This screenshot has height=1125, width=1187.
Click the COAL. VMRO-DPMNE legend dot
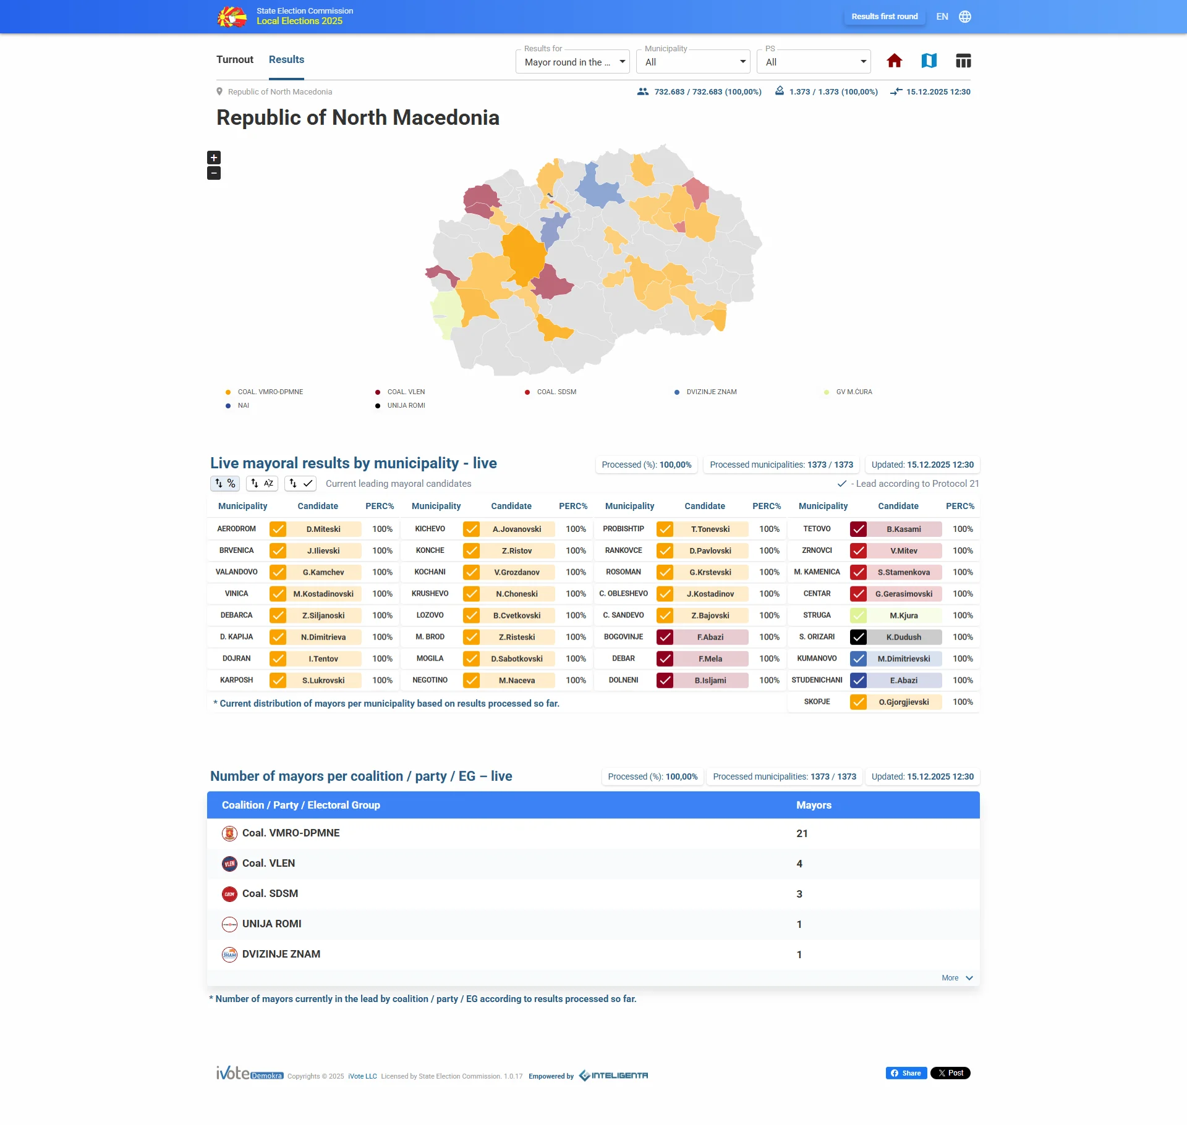pyautogui.click(x=228, y=392)
